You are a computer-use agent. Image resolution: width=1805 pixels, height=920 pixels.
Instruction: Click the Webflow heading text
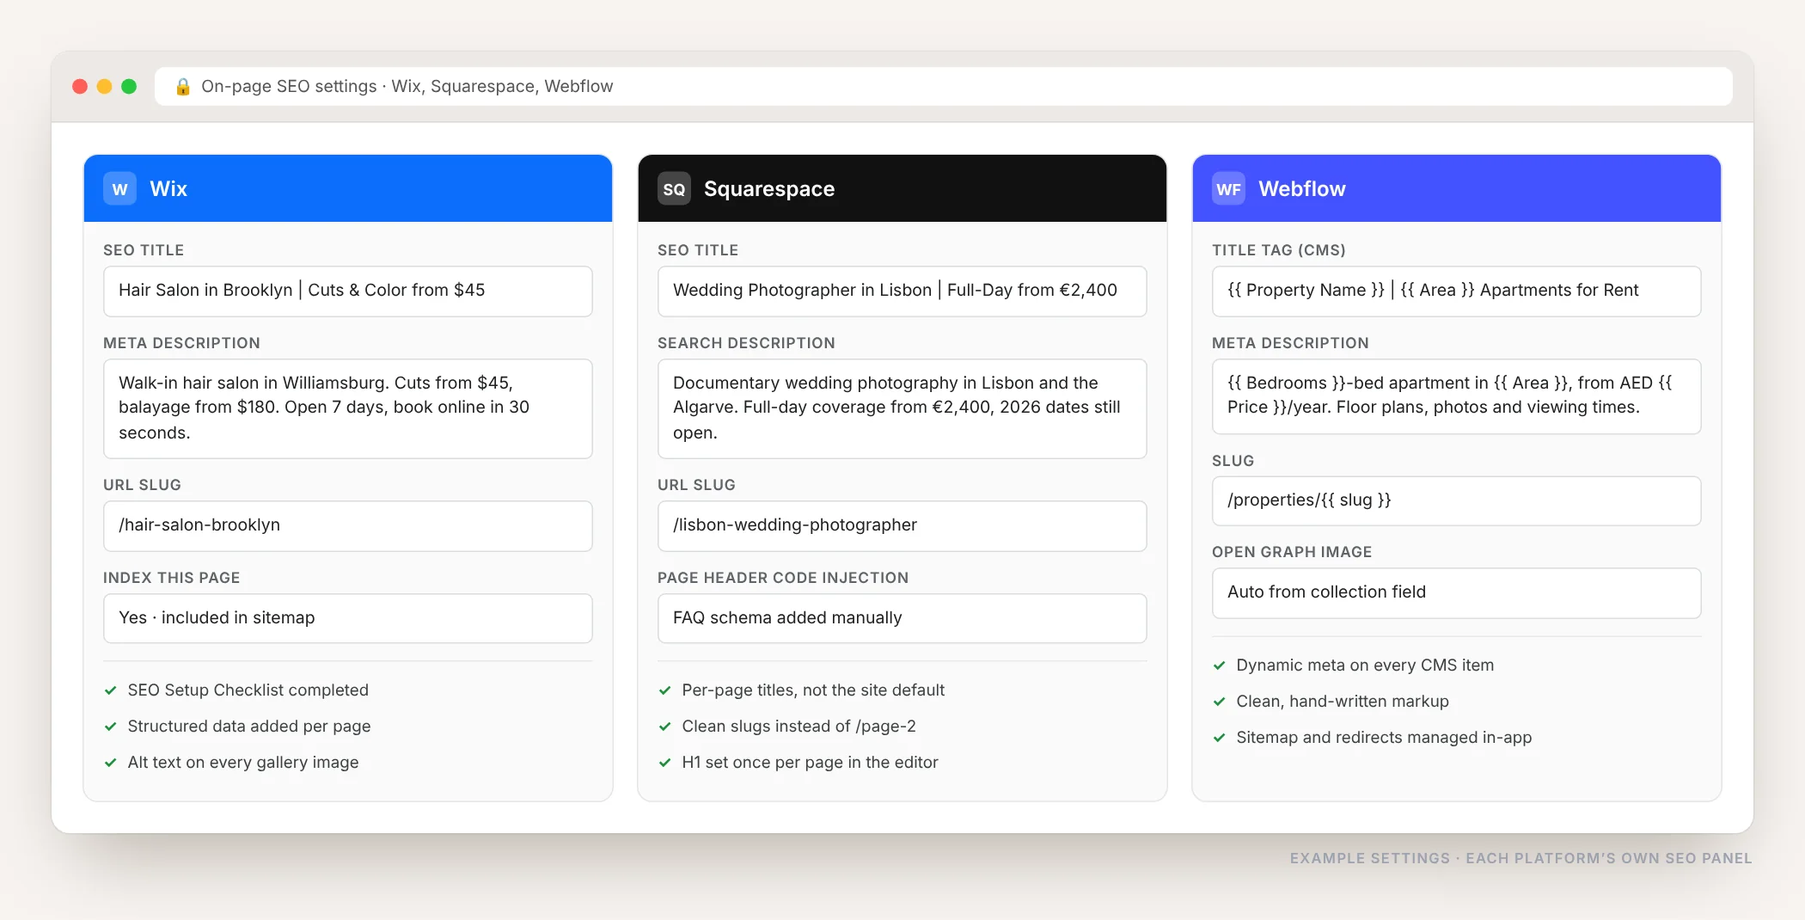point(1302,189)
